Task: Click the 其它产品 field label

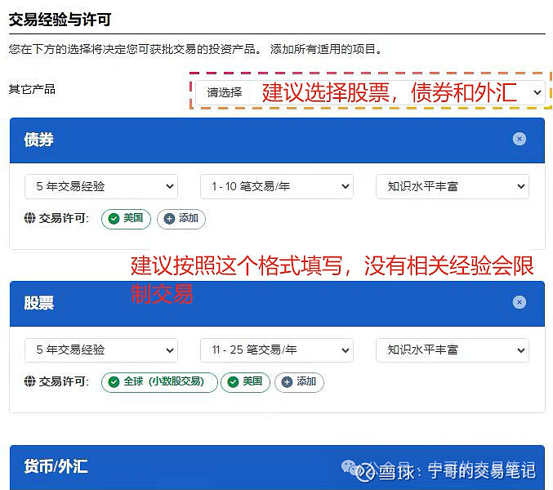Action: click(x=32, y=89)
